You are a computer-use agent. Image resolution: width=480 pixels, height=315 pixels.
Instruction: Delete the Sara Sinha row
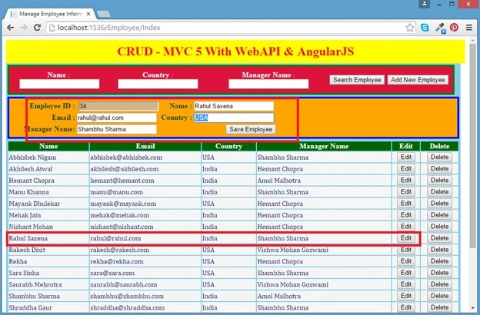[x=439, y=273]
